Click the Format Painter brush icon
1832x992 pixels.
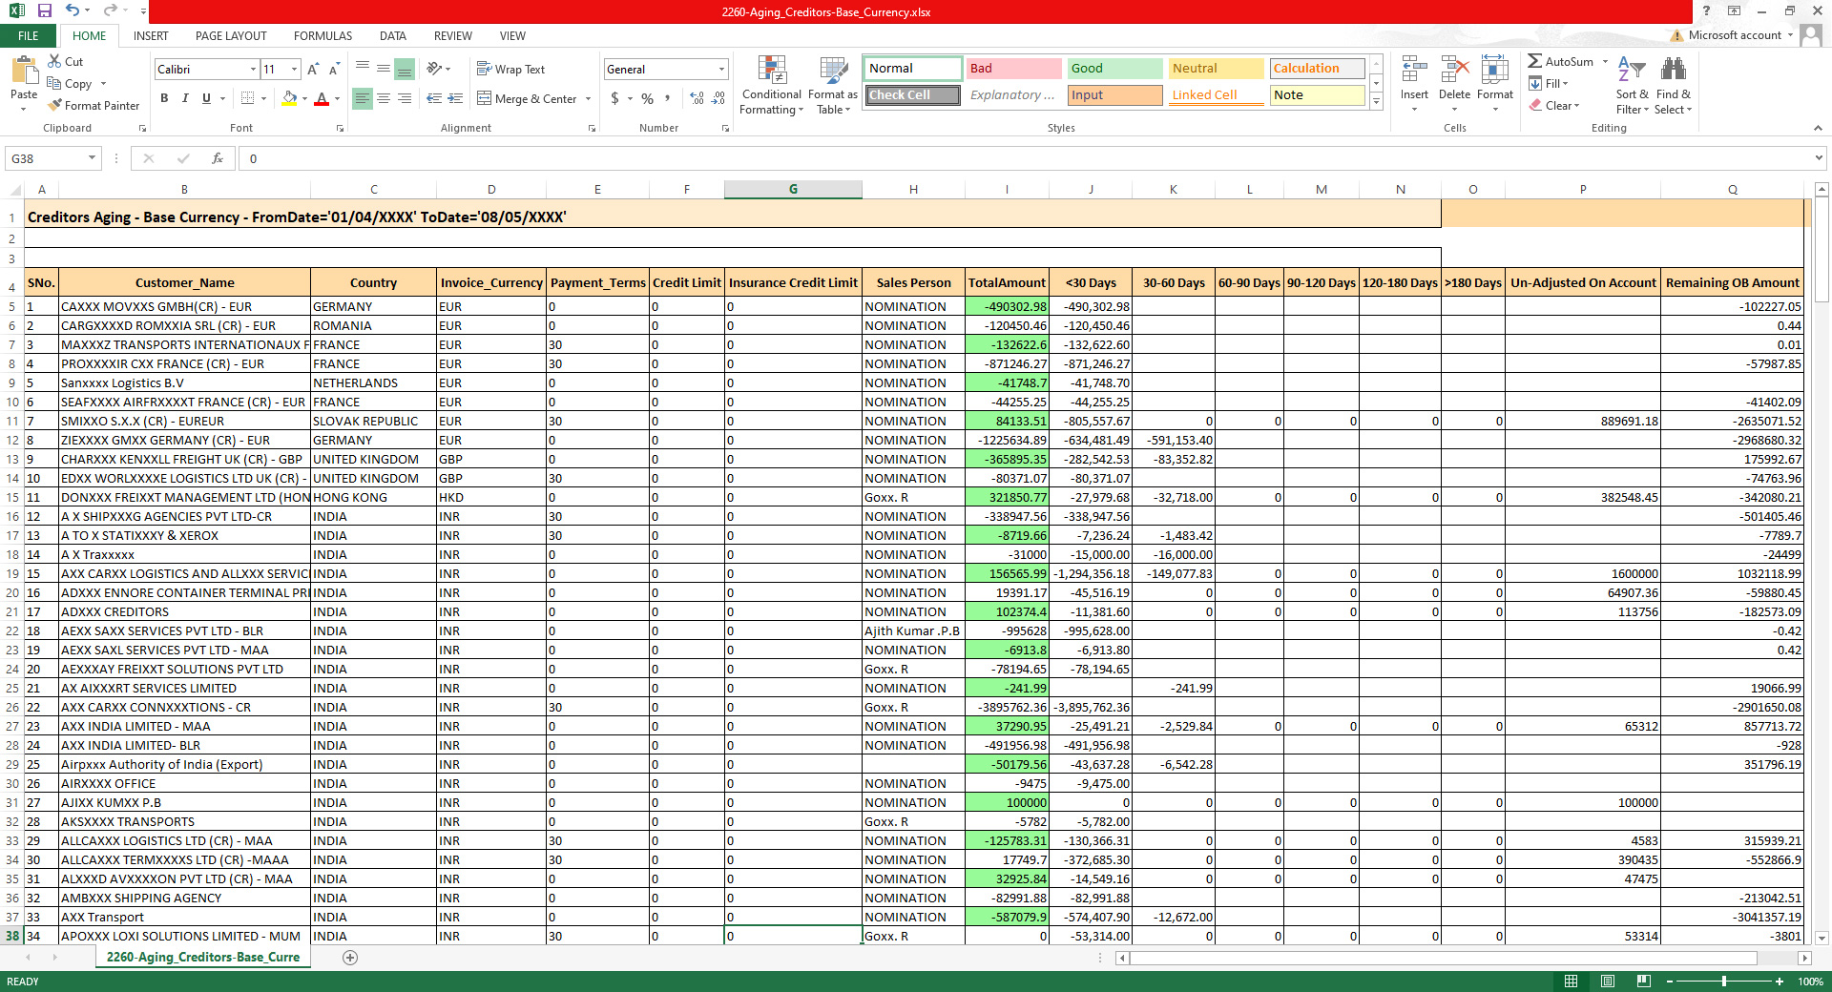pyautogui.click(x=55, y=106)
